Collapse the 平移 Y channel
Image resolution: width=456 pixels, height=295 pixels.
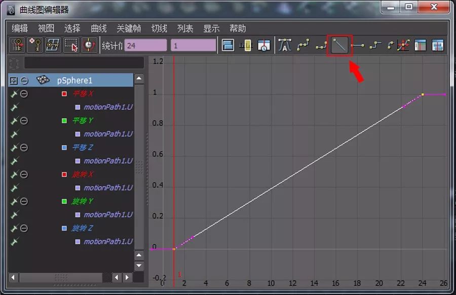24,121
